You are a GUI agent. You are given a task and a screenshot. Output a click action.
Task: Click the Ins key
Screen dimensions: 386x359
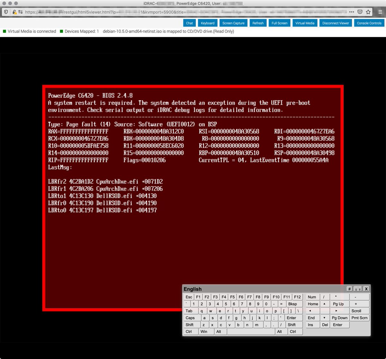pyautogui.click(x=313, y=325)
